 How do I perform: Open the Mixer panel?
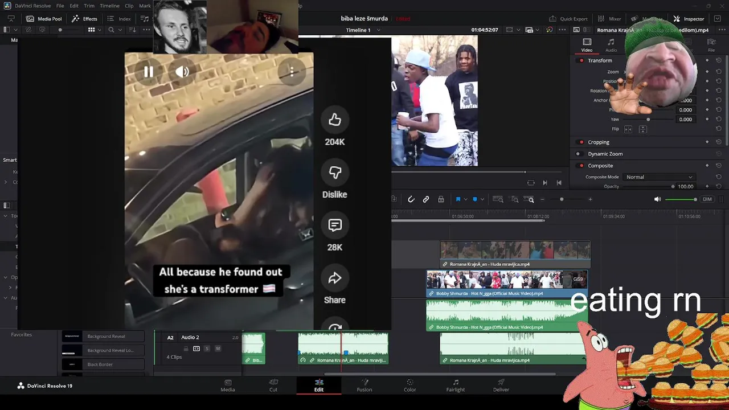[609, 19]
